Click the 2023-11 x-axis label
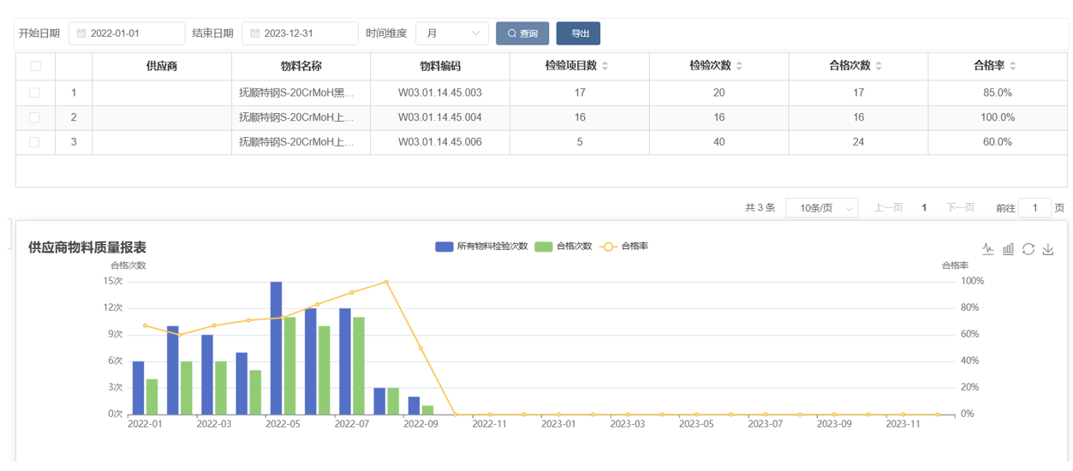The width and height of the screenshot is (1073, 471). (903, 423)
